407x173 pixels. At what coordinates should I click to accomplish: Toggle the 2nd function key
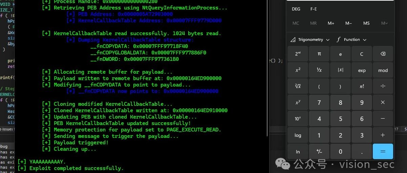(298, 54)
